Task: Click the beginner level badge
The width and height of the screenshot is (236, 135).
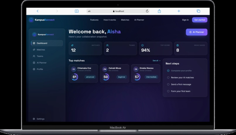Action: [x=122, y=77]
